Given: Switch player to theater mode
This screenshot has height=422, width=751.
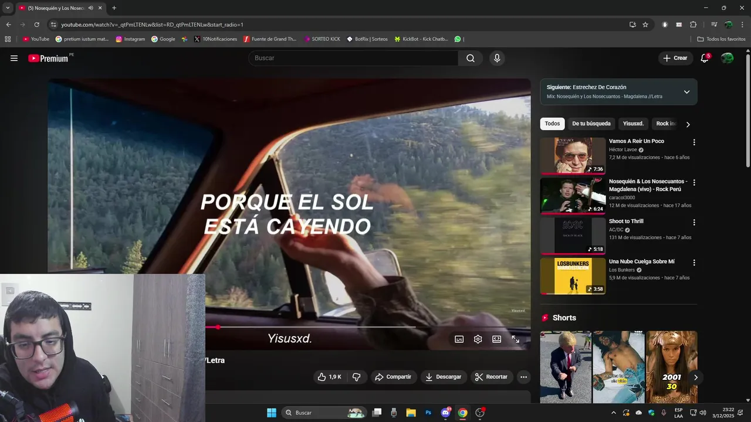Looking at the screenshot, I should tap(496, 339).
